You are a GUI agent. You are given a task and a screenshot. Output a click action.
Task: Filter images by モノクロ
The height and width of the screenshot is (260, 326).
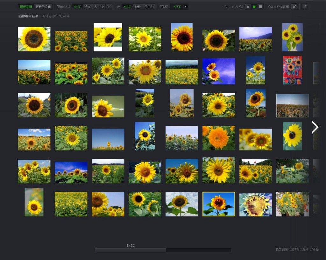(x=149, y=7)
